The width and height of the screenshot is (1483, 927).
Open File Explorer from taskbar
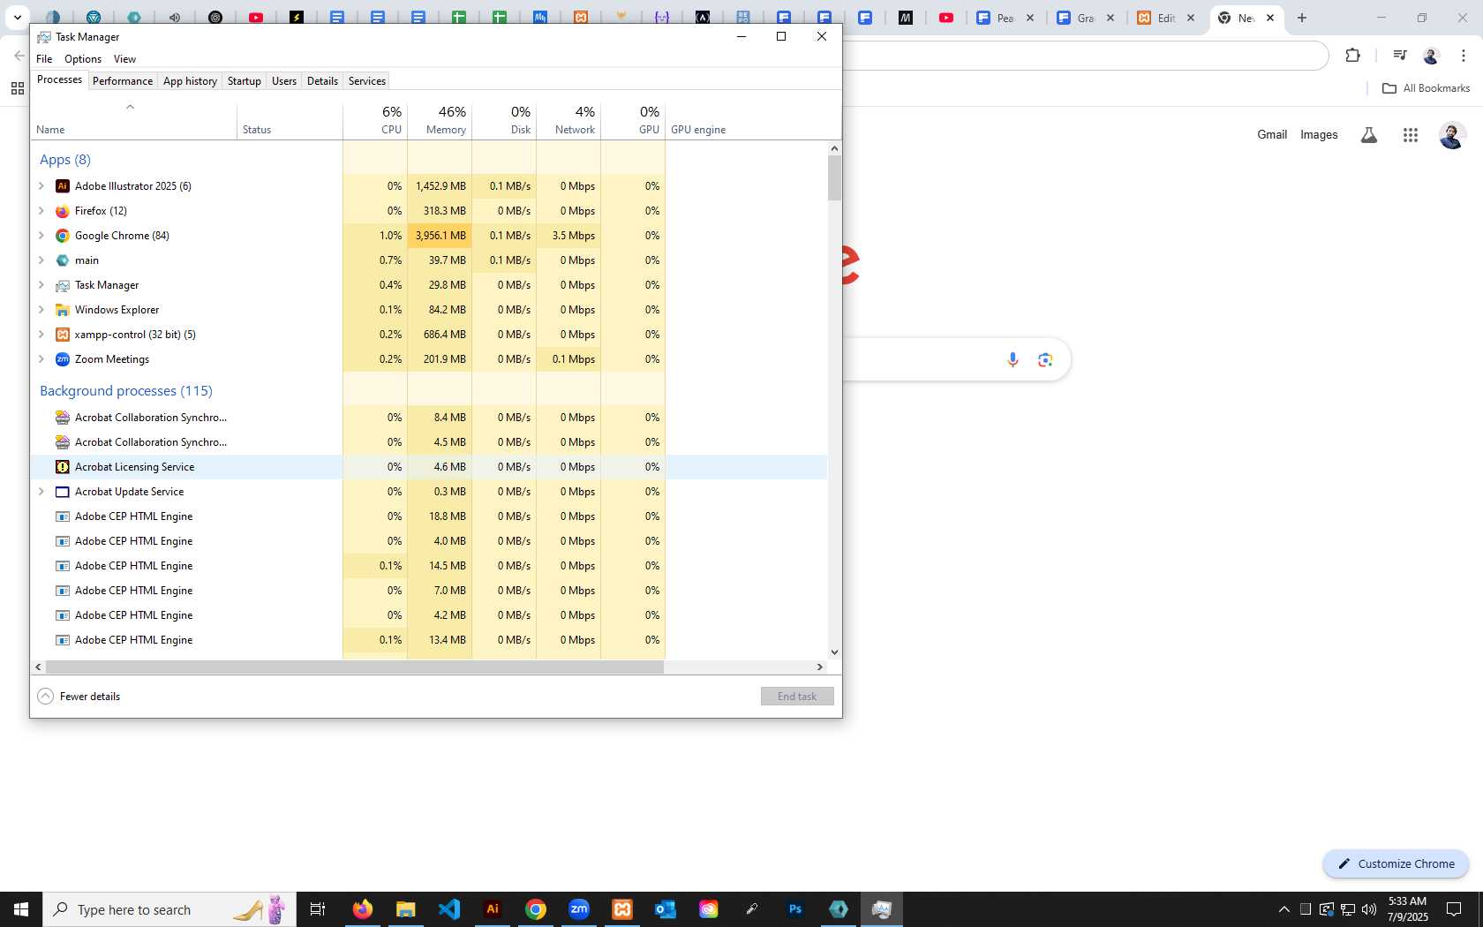tap(406, 909)
